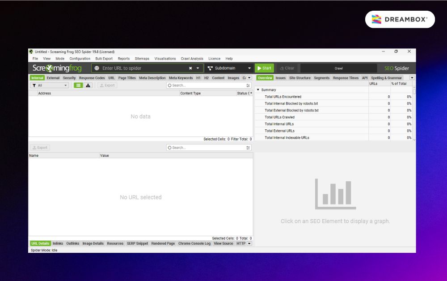This screenshot has width=447, height=281.
Task: Select the Site Structure tab
Action: [299, 78]
